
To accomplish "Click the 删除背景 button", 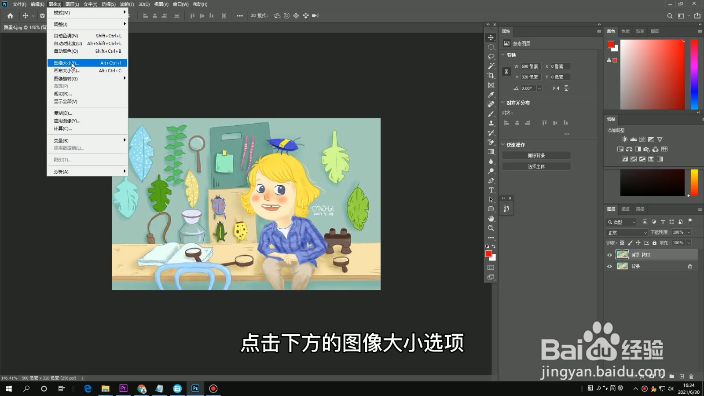I will click(536, 156).
